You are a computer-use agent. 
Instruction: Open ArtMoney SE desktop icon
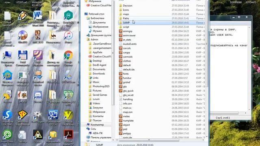68,98
